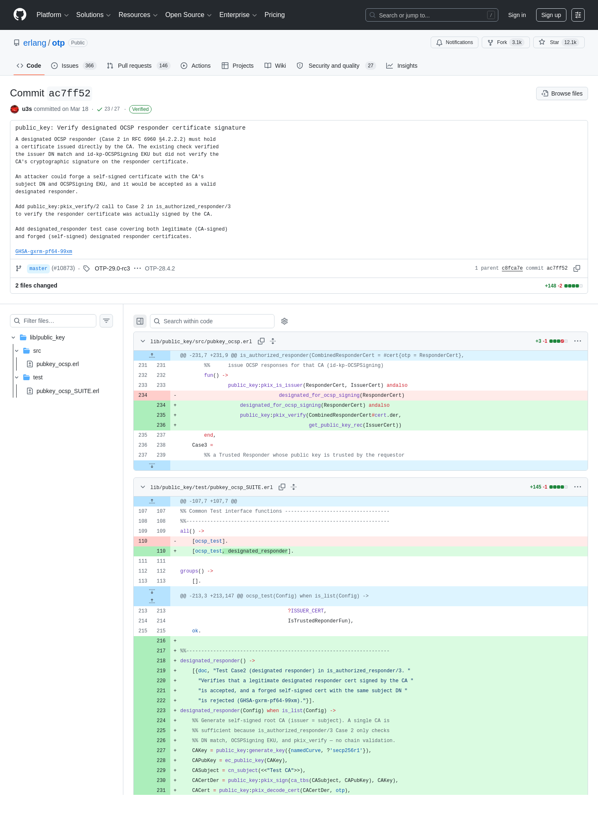Open the diff view settings gear
The width and height of the screenshot is (598, 831).
(x=284, y=321)
